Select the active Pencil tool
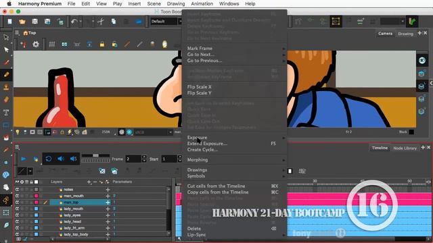Screen dimensions: 433x243 pos(6,75)
